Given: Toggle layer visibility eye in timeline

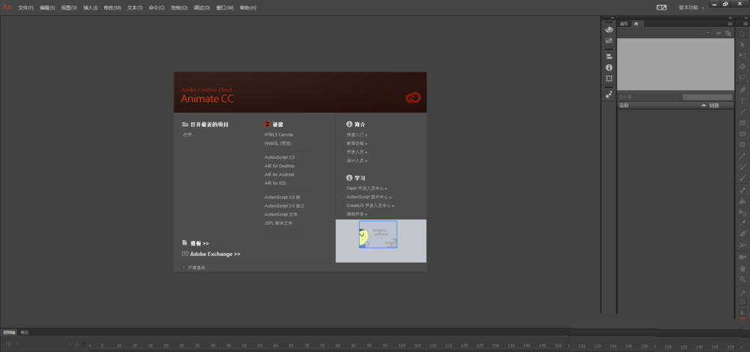Looking at the screenshot, I should pos(69,344).
